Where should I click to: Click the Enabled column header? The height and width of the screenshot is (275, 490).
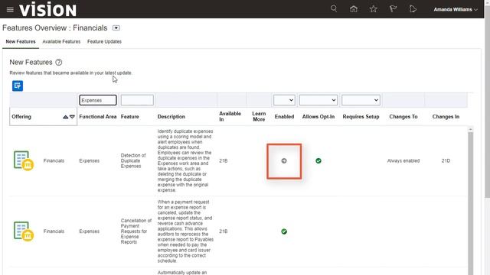pos(284,117)
